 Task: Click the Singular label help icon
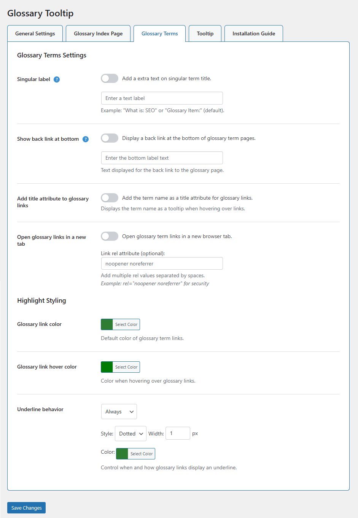[57, 79]
